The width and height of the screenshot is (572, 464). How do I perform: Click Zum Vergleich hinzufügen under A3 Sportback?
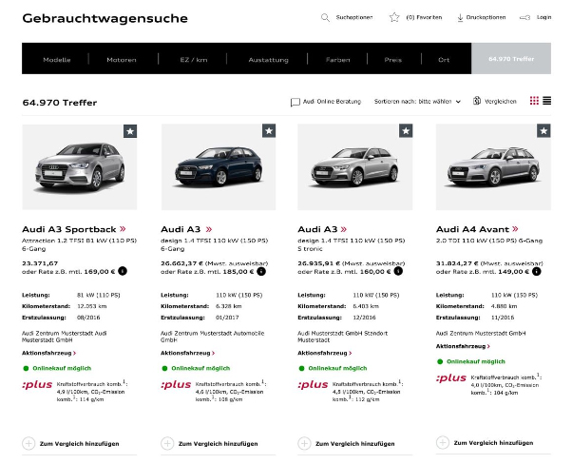click(x=80, y=443)
